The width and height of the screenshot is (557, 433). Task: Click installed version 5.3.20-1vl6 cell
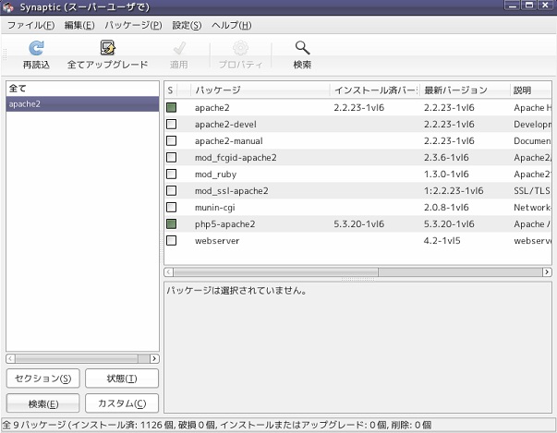click(x=358, y=224)
